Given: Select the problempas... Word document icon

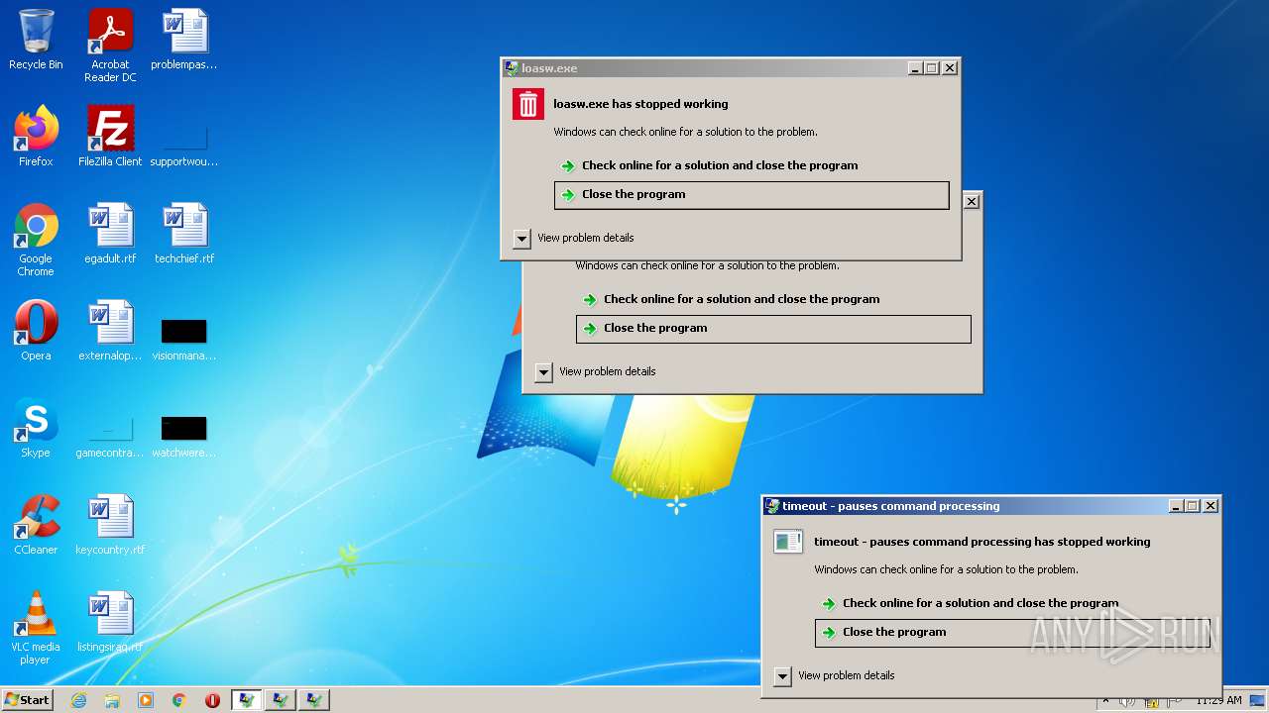Looking at the screenshot, I should (x=184, y=40).
